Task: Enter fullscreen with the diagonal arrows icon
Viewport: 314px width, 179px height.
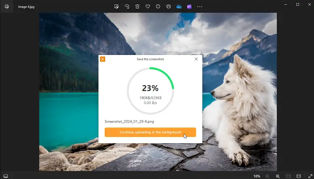Action: (x=310, y=176)
